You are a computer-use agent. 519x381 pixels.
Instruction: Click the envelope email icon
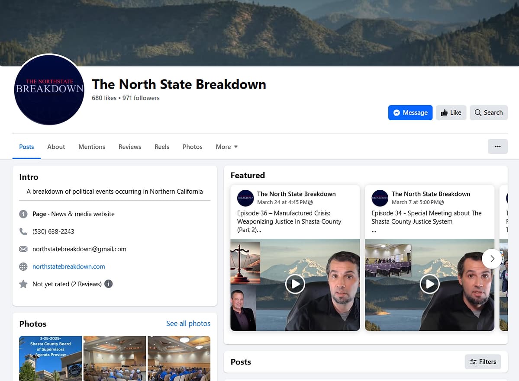23,249
